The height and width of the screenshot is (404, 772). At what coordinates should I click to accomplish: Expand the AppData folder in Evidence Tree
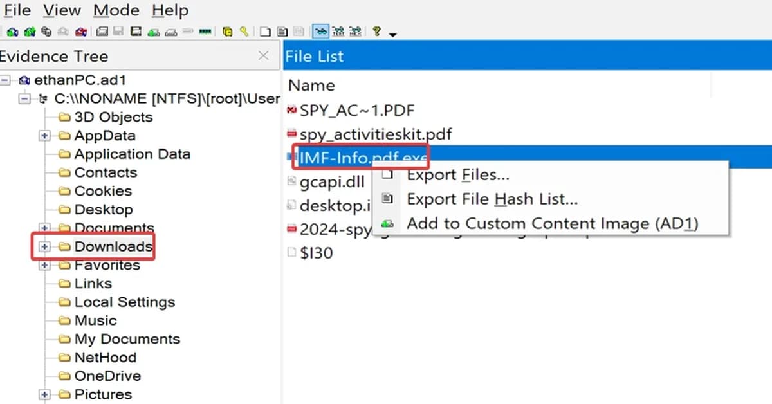(45, 136)
